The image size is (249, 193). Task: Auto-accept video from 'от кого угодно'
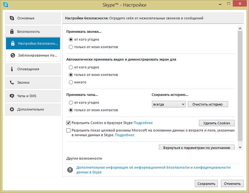(x=71, y=67)
